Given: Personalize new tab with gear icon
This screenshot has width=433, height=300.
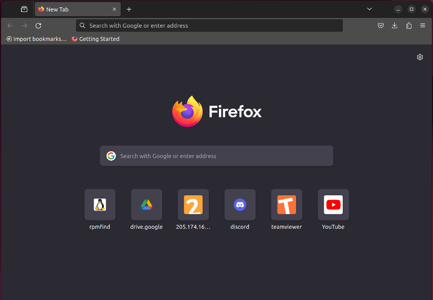Looking at the screenshot, I should (420, 57).
